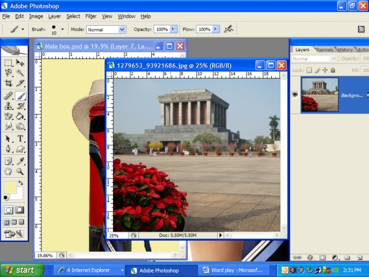This screenshot has height=277, width=369.
Task: Click the swap foreground/background colors arrow
Action: 21,183
